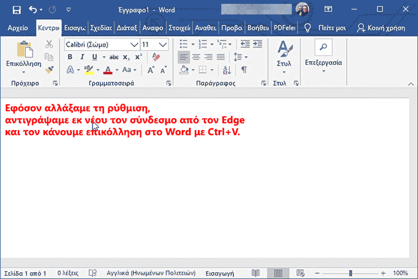
Task: Toggle Center paragraph alignment
Action: [196, 57]
